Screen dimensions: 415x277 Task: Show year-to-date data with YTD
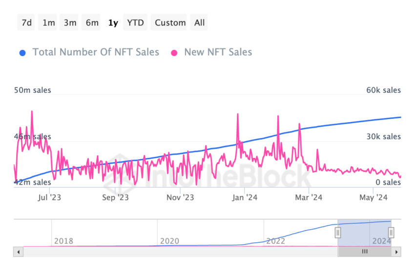(135, 22)
